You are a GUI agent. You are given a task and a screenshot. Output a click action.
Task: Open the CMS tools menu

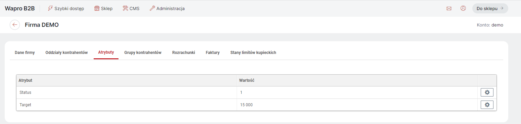pyautogui.click(x=131, y=8)
